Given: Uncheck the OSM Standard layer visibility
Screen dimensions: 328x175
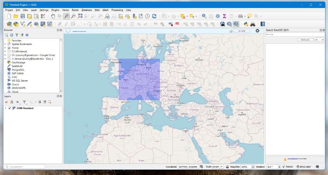Looking at the screenshot, I should pos(10,108).
